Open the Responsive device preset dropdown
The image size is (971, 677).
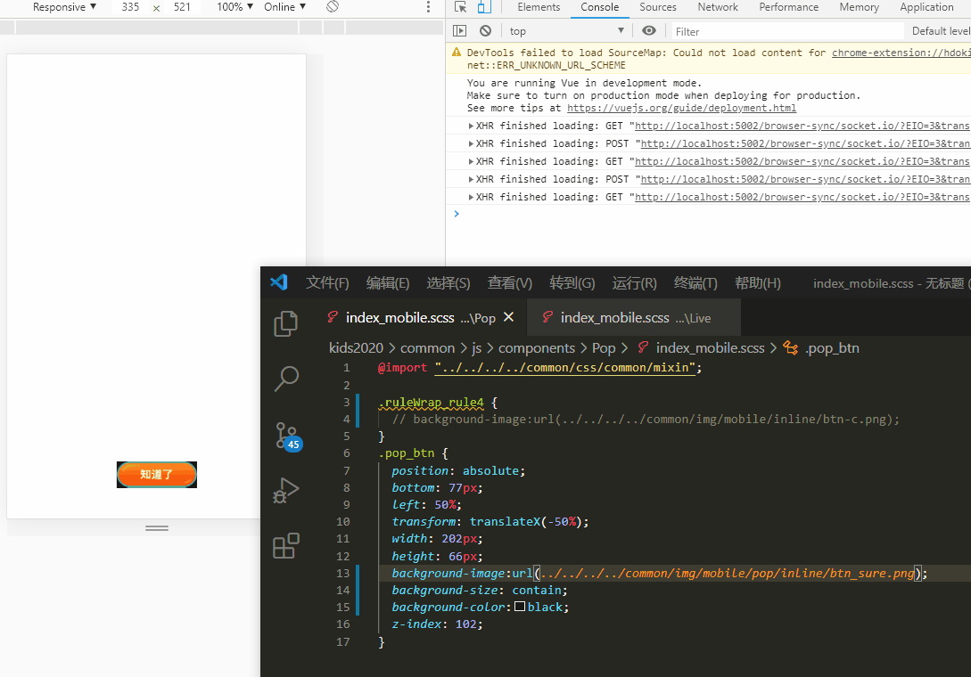pos(62,7)
